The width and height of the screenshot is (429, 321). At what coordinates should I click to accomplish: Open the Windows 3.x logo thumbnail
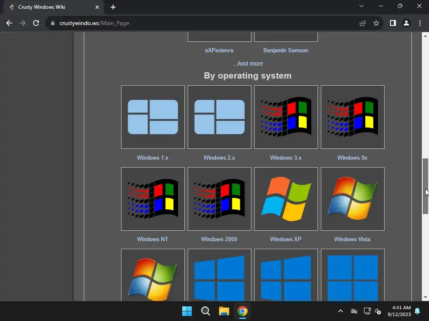(286, 117)
